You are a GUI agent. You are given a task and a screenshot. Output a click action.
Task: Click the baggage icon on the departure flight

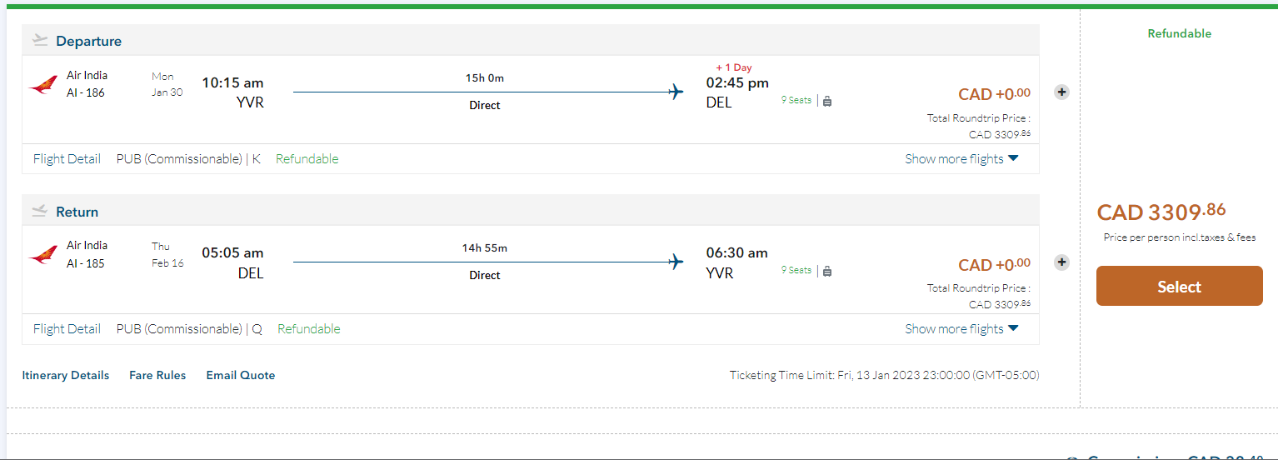827,101
